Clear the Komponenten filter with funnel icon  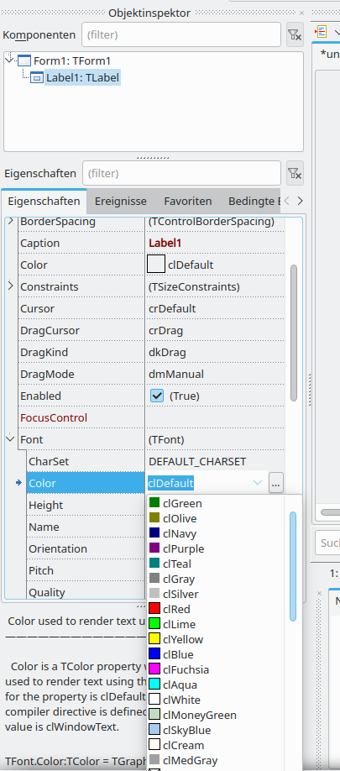pyautogui.click(x=295, y=34)
